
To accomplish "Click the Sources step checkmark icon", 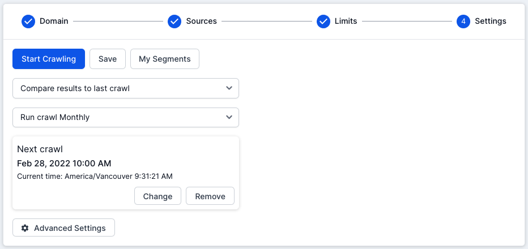I will tap(174, 22).
